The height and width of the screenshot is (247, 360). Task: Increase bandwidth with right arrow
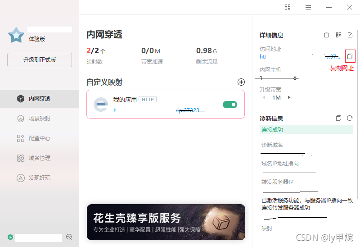coord(289,97)
